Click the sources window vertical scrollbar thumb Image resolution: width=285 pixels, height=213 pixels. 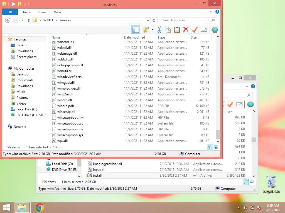pyautogui.click(x=218, y=135)
